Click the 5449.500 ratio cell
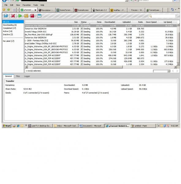181x184 pixels. pos(140,49)
